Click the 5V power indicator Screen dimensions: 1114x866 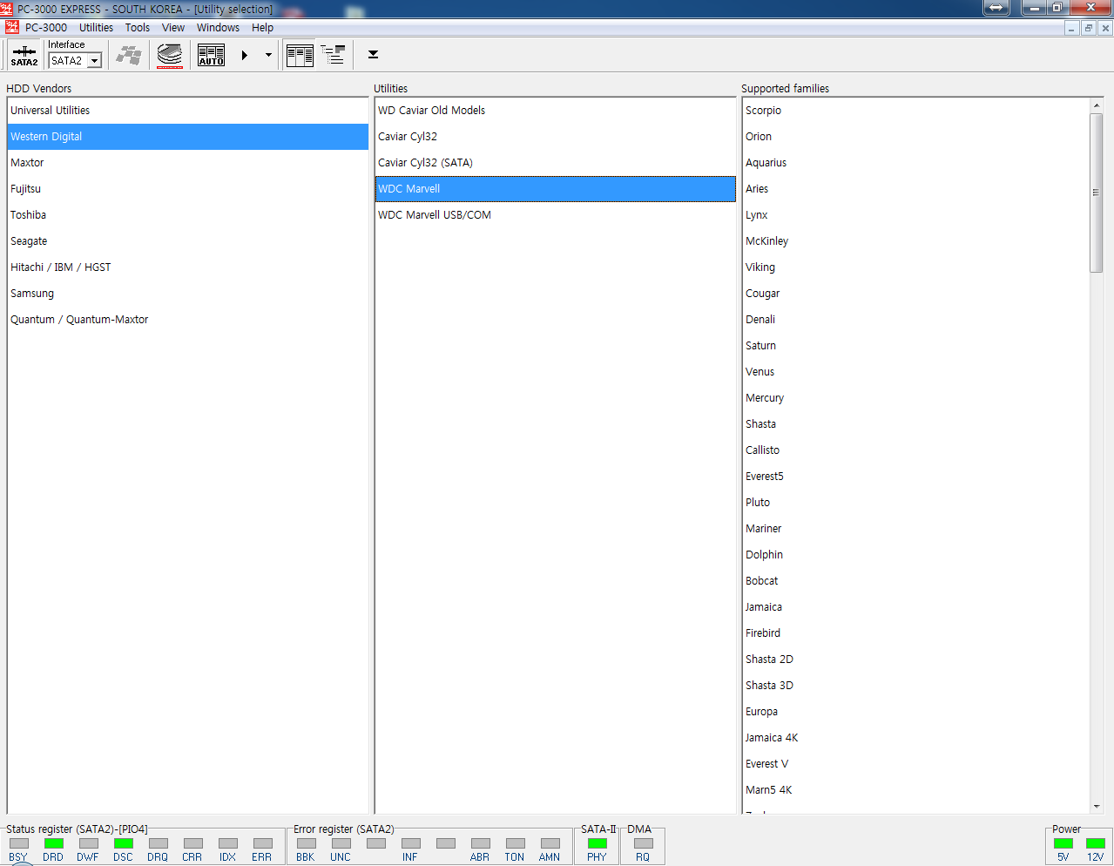click(1063, 843)
